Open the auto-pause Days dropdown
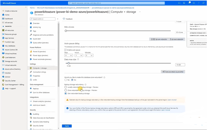The image size is (209, 130). coord(69,55)
